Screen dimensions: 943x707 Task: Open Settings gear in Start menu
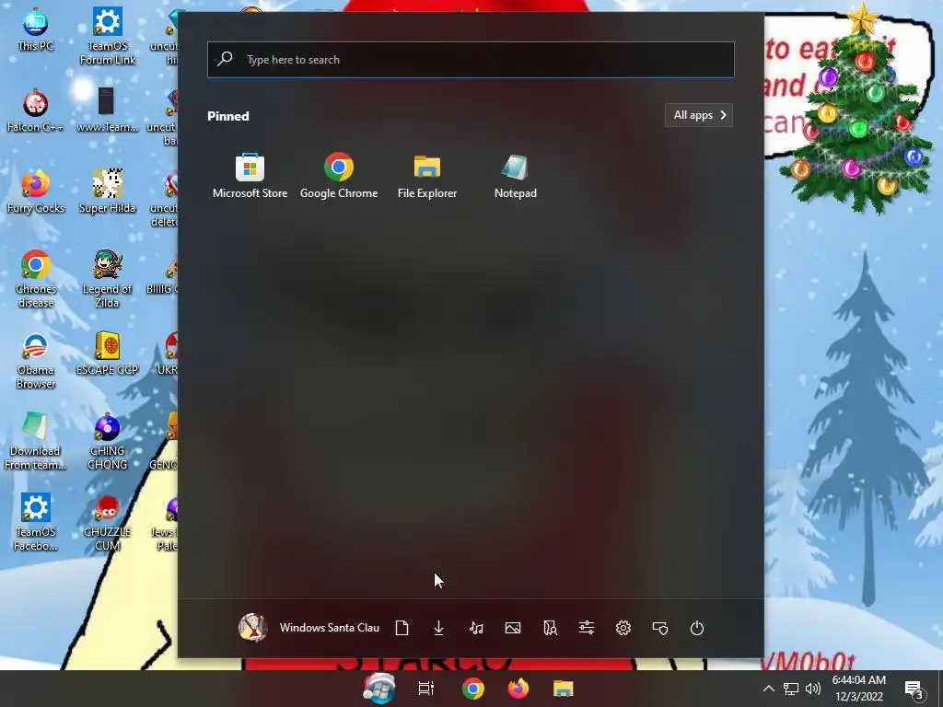tap(623, 628)
